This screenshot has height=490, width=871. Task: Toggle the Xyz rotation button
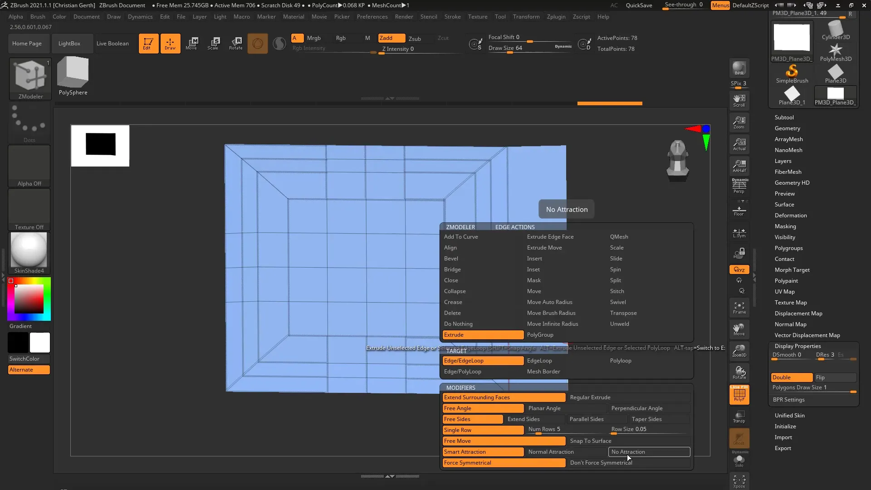pyautogui.click(x=739, y=269)
